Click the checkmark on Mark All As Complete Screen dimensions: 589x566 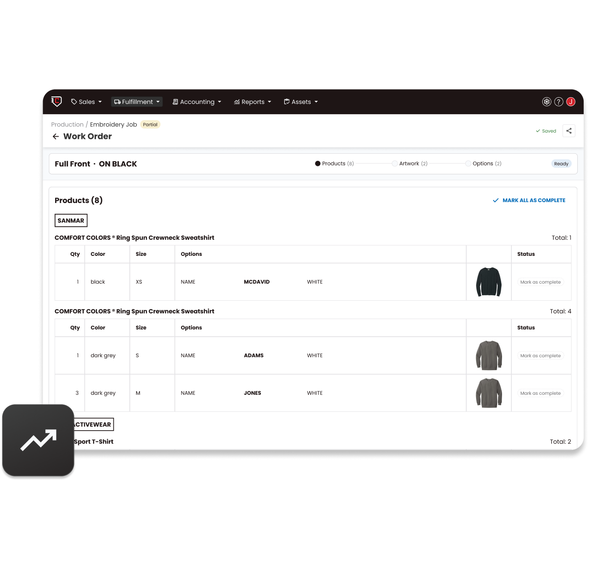click(x=495, y=200)
